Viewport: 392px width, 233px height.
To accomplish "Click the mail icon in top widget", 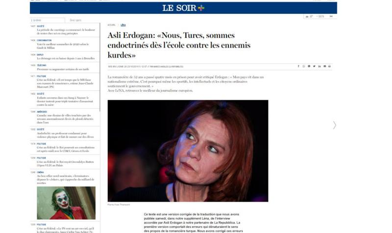I will point(331,17).
